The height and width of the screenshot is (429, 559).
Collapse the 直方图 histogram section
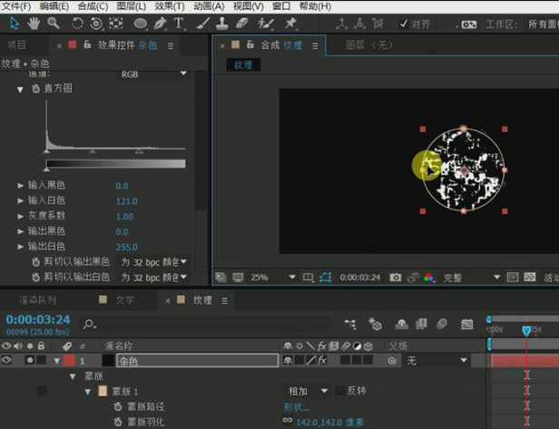(19, 89)
